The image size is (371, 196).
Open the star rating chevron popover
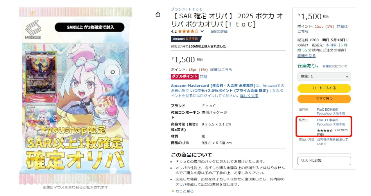click(x=202, y=32)
